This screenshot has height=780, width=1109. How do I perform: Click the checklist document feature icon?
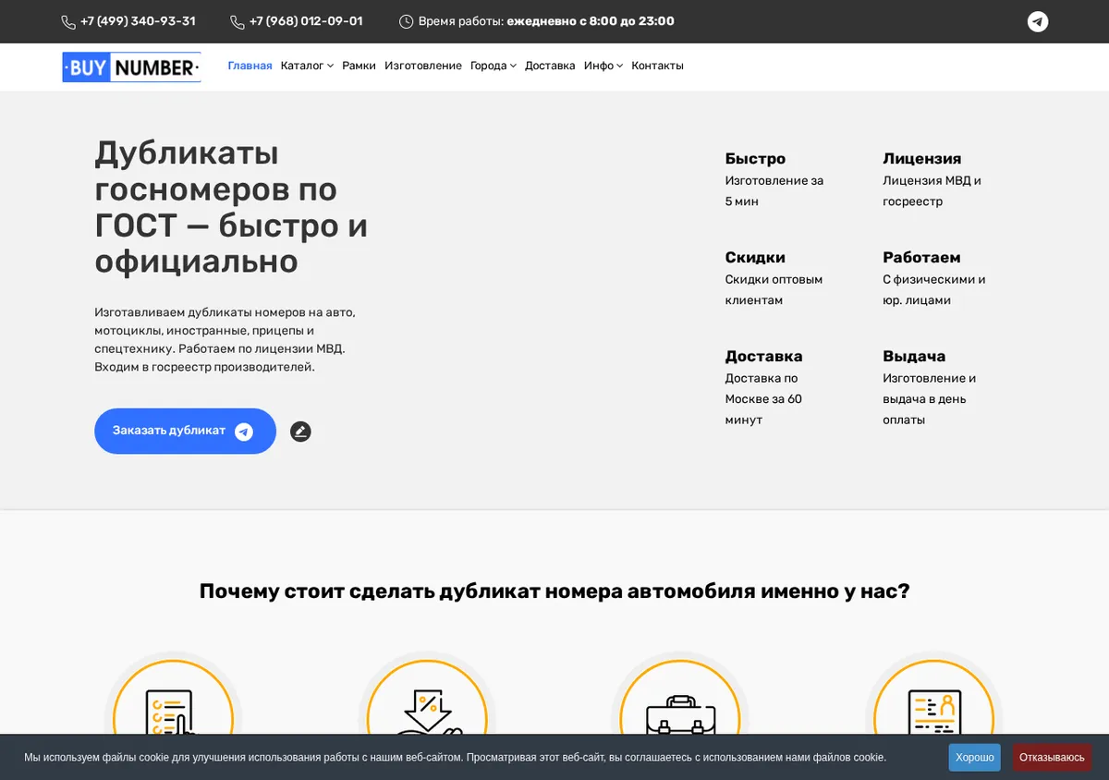click(173, 713)
